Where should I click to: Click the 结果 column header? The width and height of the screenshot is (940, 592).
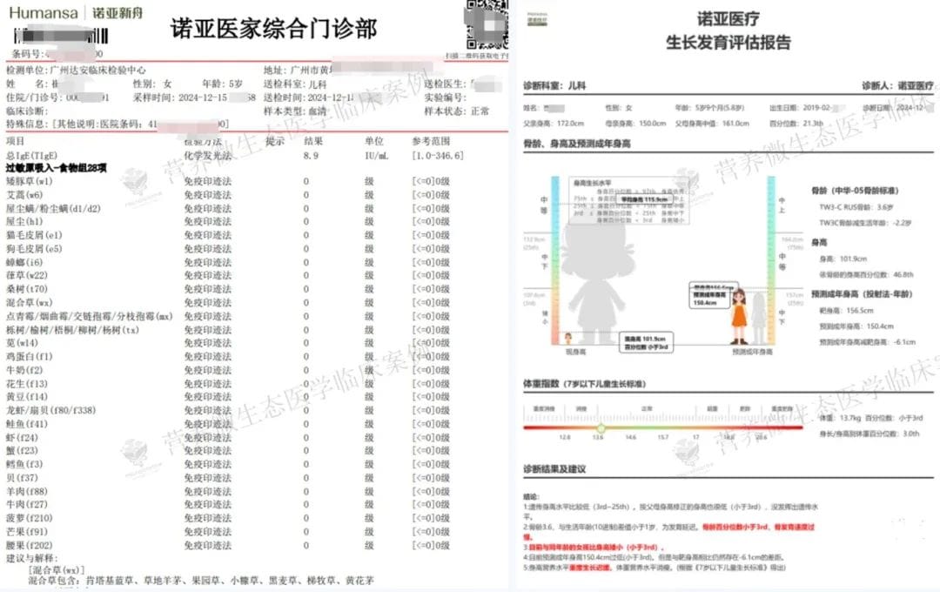[313, 141]
